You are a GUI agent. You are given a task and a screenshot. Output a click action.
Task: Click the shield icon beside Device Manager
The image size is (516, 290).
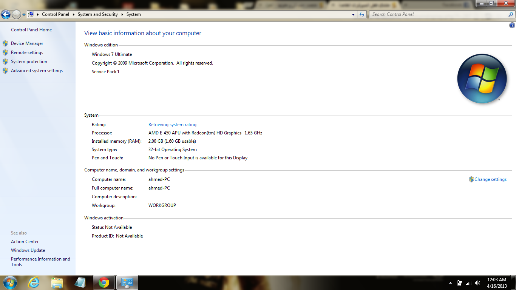(5, 43)
